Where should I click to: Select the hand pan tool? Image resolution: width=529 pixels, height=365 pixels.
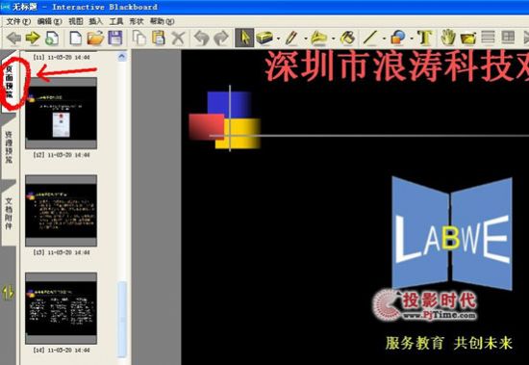[448, 38]
